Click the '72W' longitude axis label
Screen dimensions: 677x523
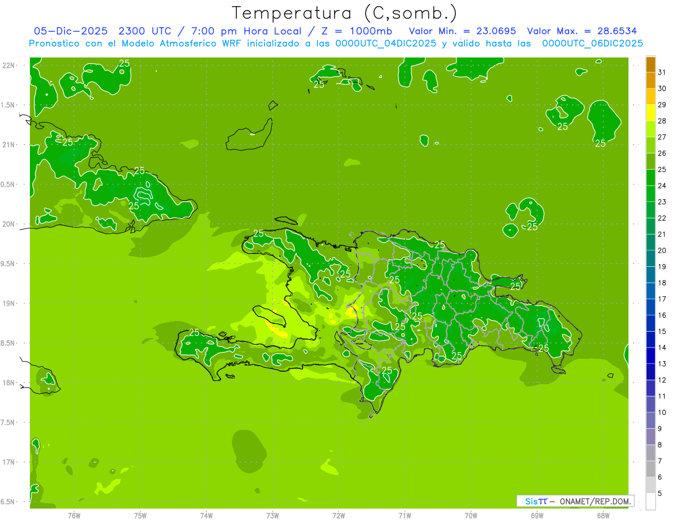(x=338, y=515)
